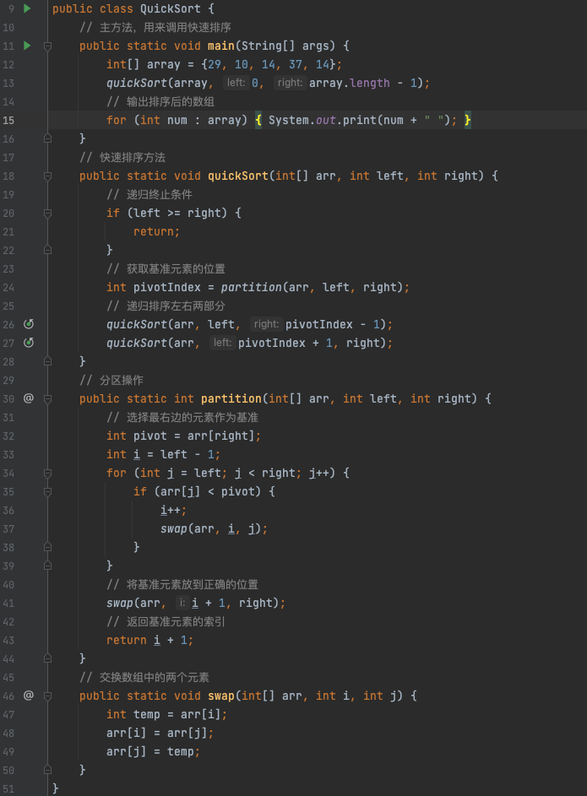587x796 pixels.
Task: Click the @ gutter marker beside partition method
Action: pyautogui.click(x=29, y=398)
